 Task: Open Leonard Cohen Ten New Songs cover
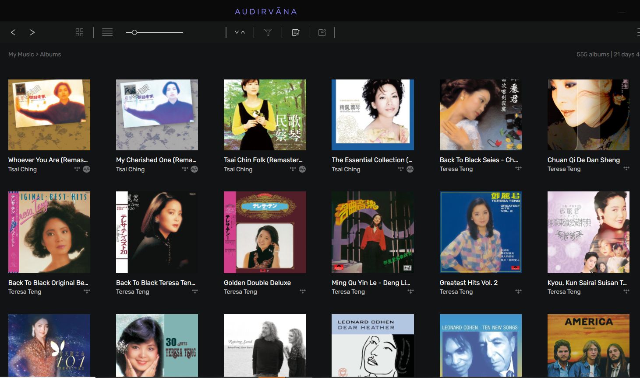coord(481,345)
